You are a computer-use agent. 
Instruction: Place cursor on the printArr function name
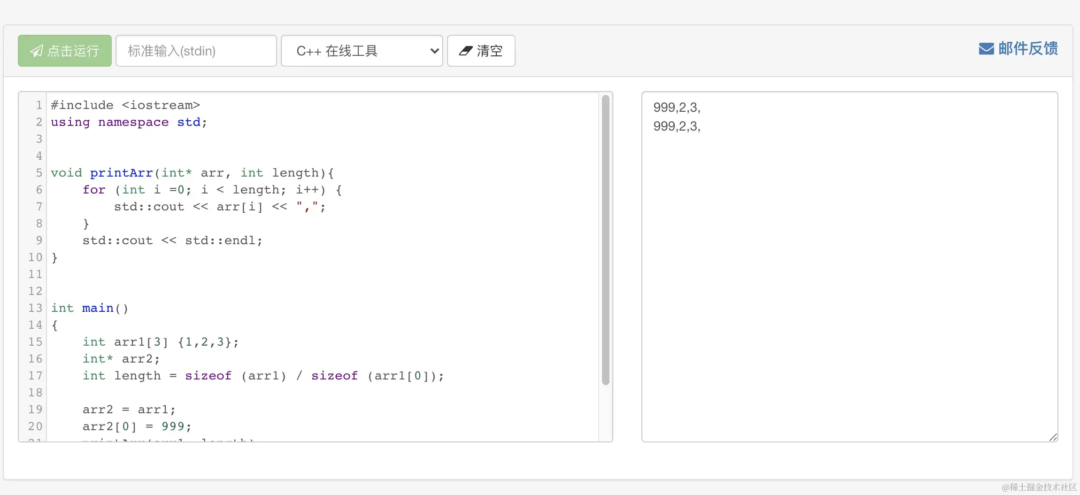(121, 173)
